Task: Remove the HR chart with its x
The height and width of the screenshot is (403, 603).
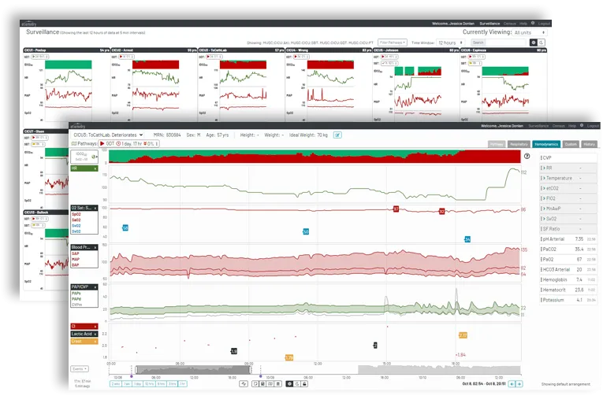Action: coord(95,168)
